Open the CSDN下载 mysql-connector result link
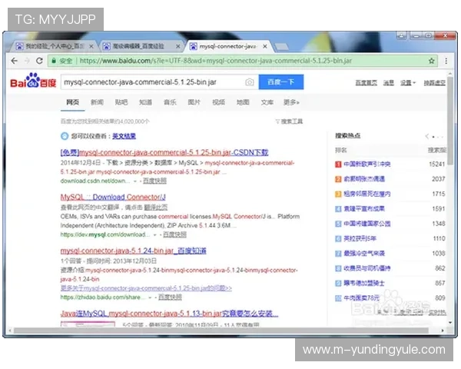Image resolution: width=461 pixels, height=369 pixels. pyautogui.click(x=164, y=152)
